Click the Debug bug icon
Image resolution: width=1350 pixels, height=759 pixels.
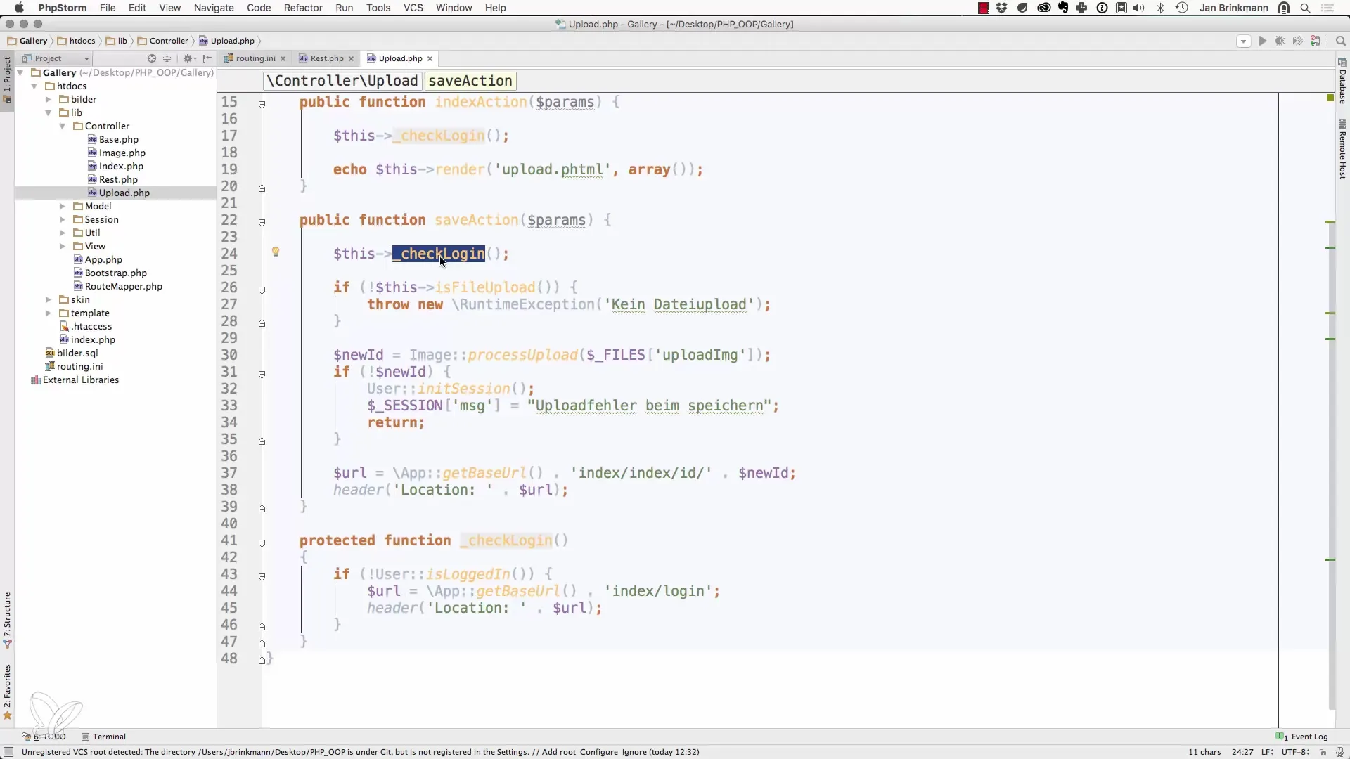[1280, 41]
